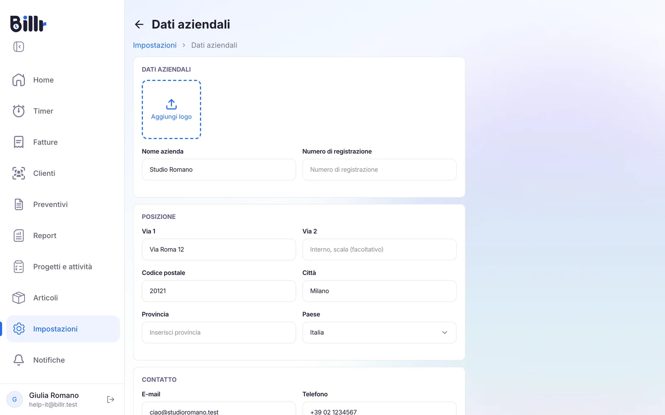This screenshot has height=415, width=665.
Task: Collapse the sidebar with the panel icon
Action: (x=19, y=46)
